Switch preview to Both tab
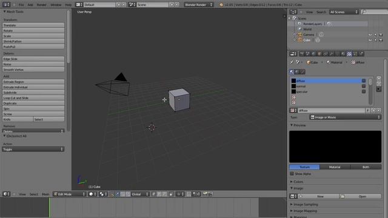The image size is (388, 218). 366,167
